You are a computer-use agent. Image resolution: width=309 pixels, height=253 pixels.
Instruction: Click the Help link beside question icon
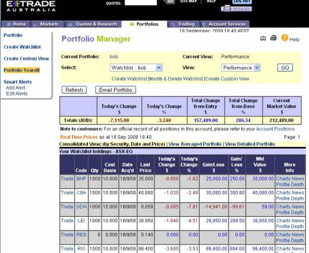coord(295,40)
